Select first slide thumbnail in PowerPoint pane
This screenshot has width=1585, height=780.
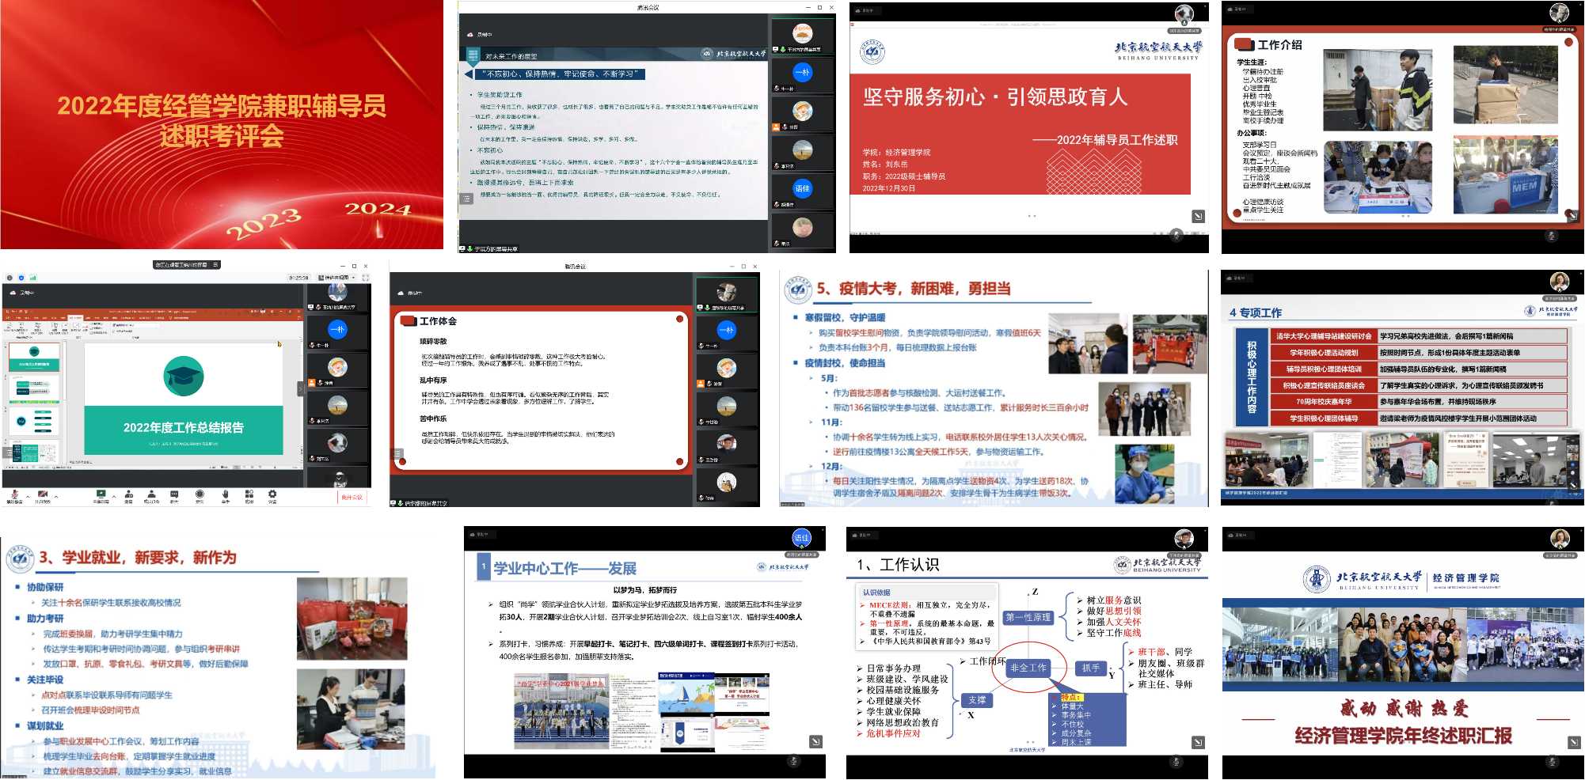coord(35,358)
